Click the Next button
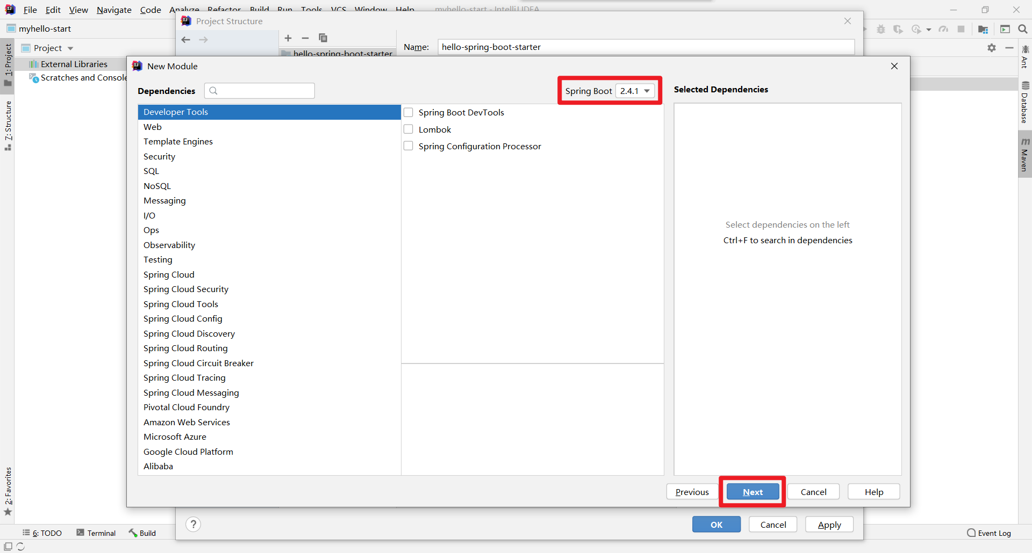The width and height of the screenshot is (1032, 553). coord(752,492)
